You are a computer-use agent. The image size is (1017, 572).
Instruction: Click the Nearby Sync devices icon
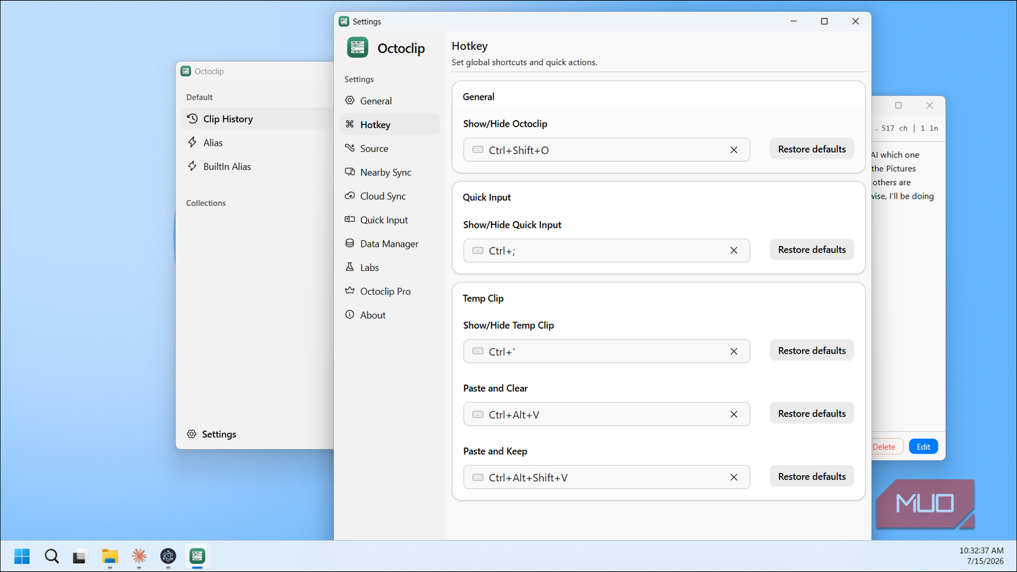[350, 171]
